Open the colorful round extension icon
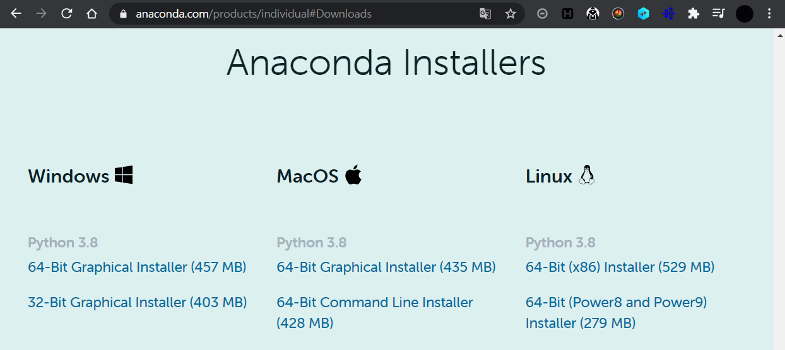This screenshot has height=350, width=785. (x=618, y=13)
